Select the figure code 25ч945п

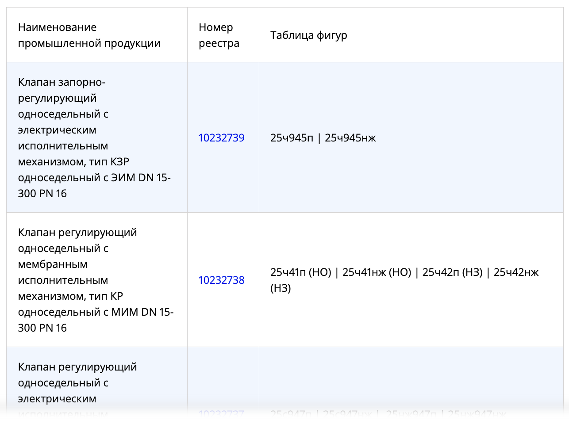coord(292,138)
